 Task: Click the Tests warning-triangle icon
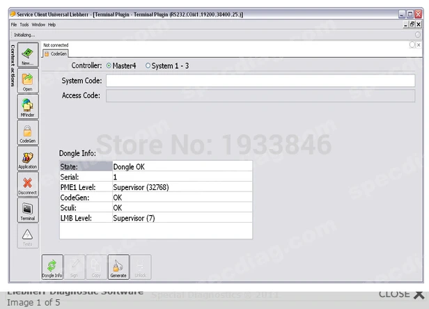(28, 236)
